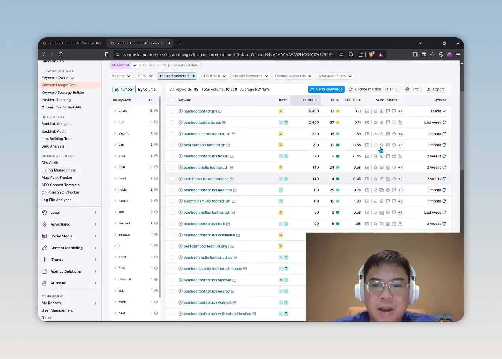
Task: Toggle eye icon for walmart group
Action: point(156,223)
